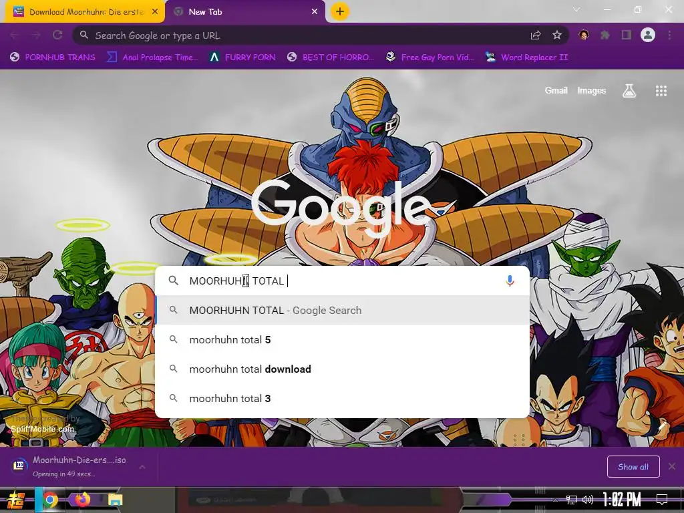Open the Search Labs flask icon

[629, 91]
